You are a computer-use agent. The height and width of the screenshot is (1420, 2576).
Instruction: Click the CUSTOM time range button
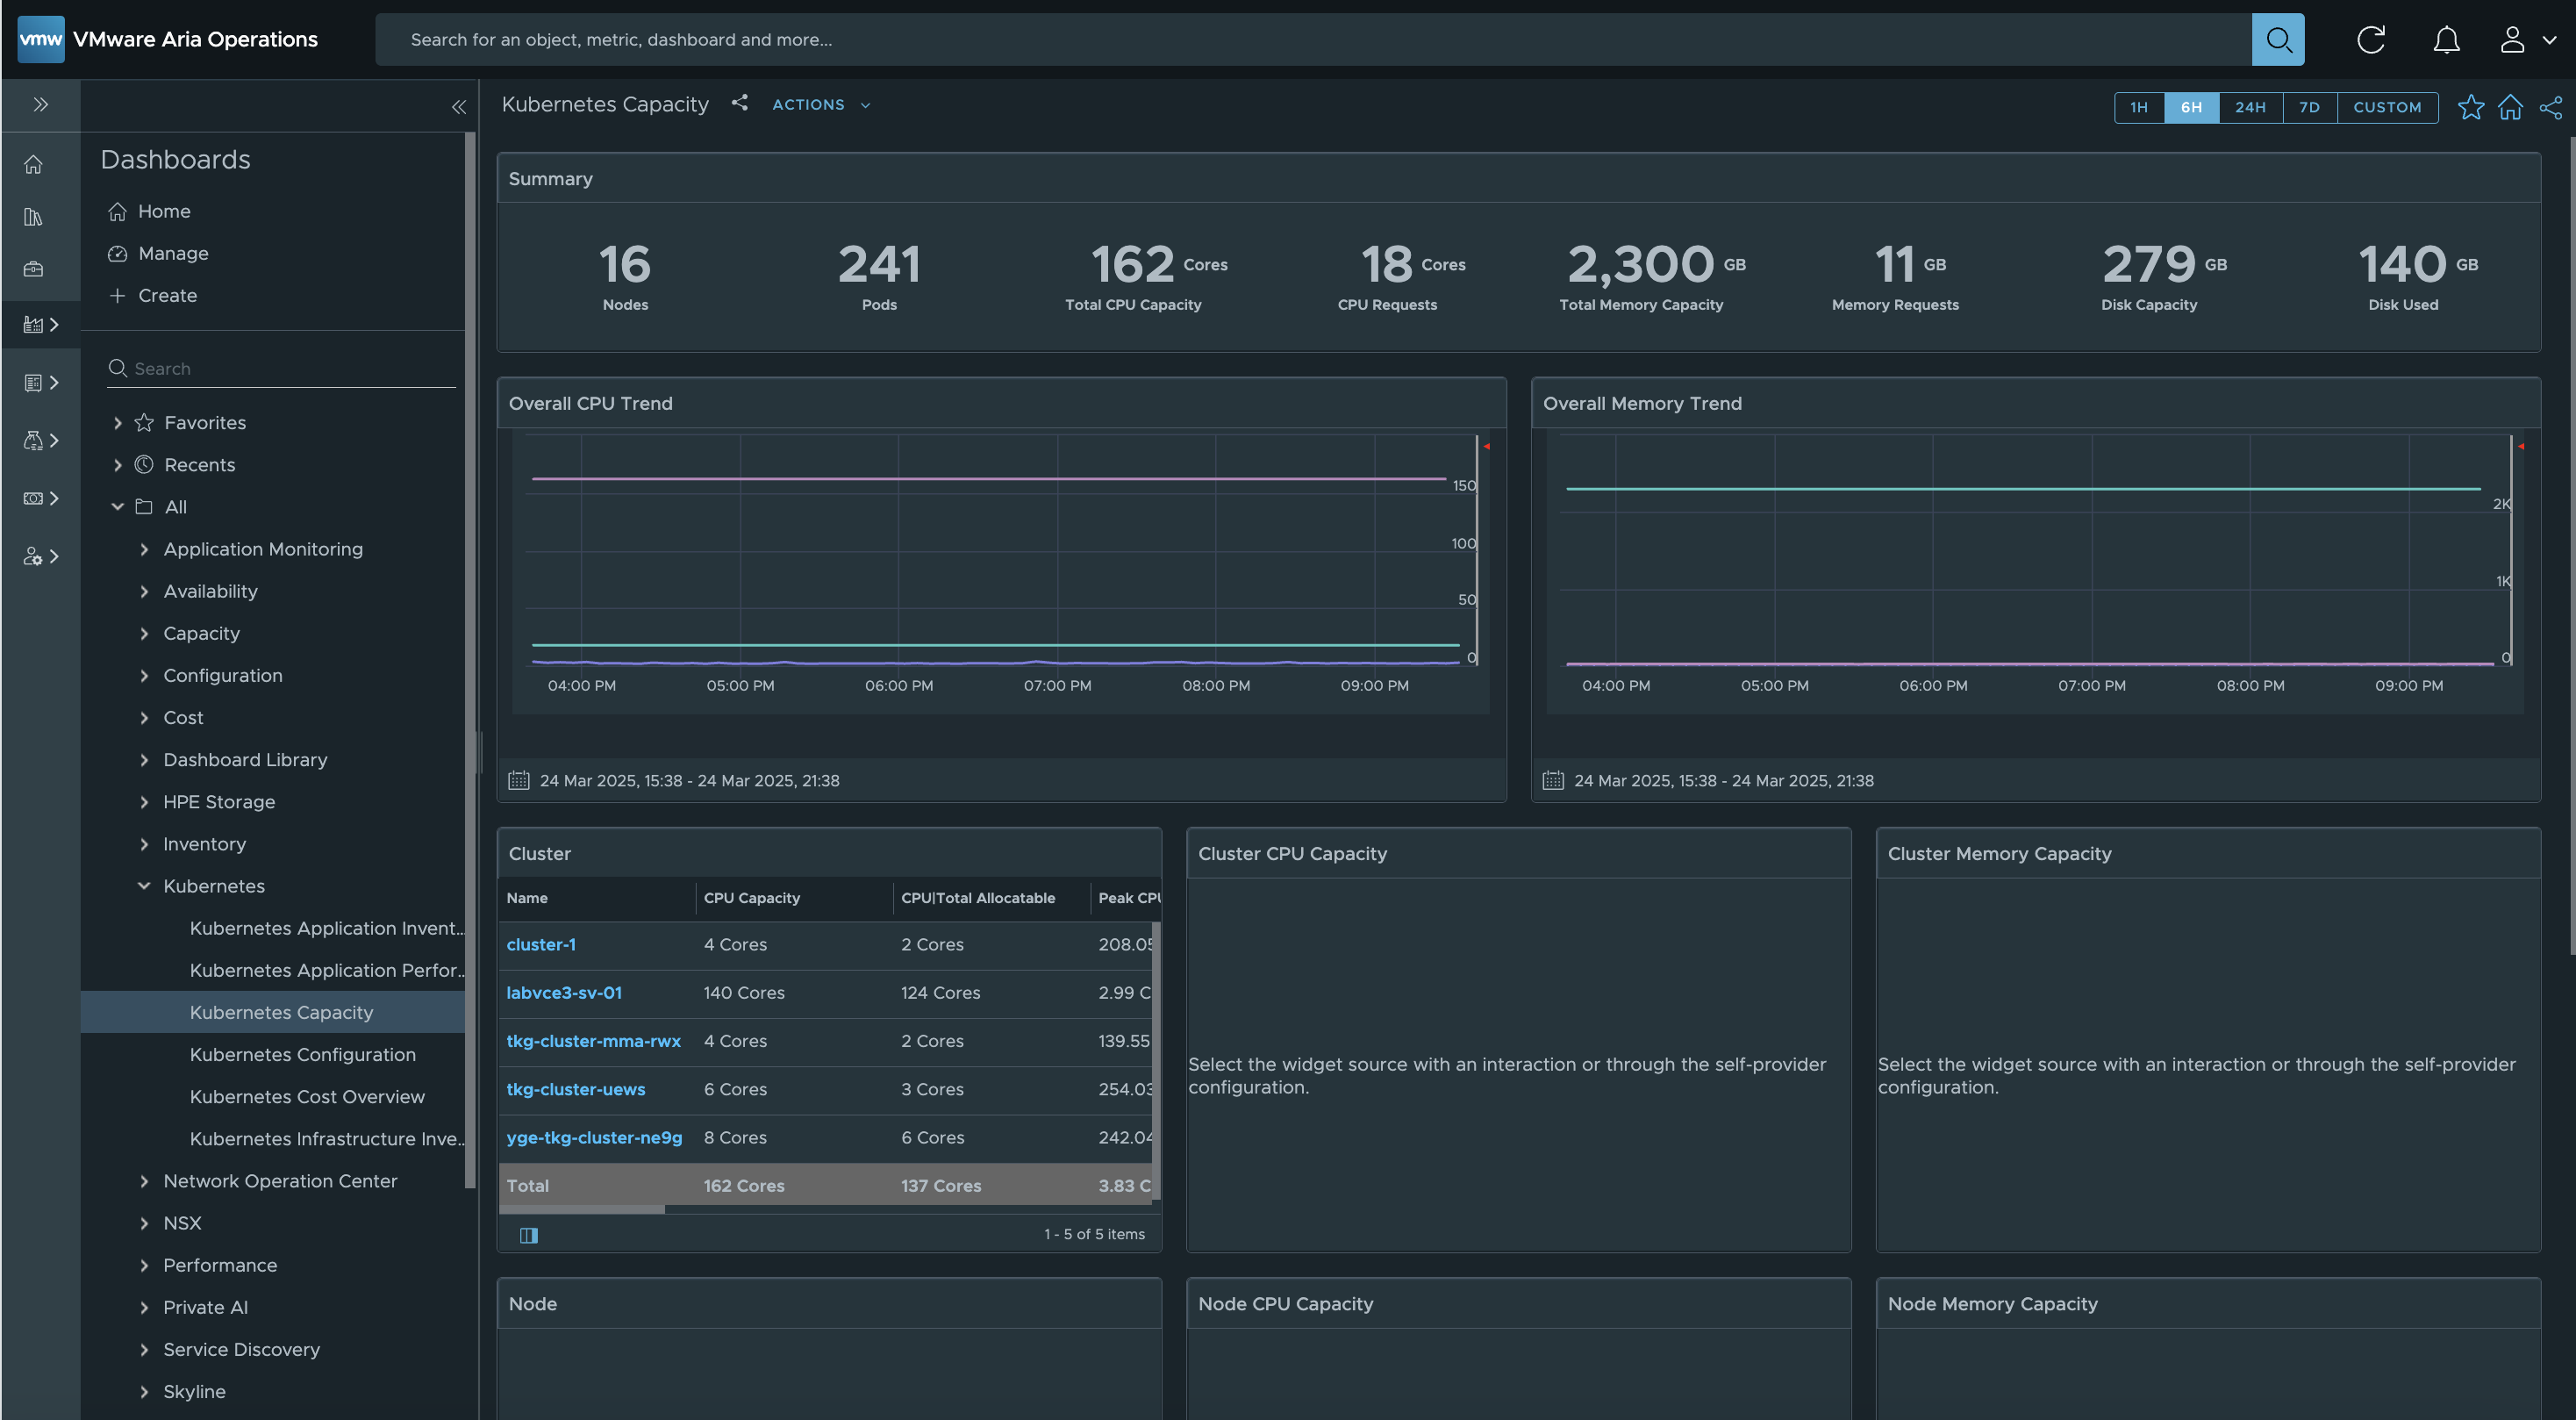tap(2387, 107)
